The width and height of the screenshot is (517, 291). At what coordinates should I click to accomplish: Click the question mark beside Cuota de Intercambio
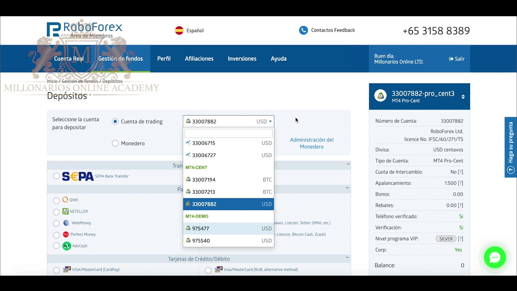(460, 172)
